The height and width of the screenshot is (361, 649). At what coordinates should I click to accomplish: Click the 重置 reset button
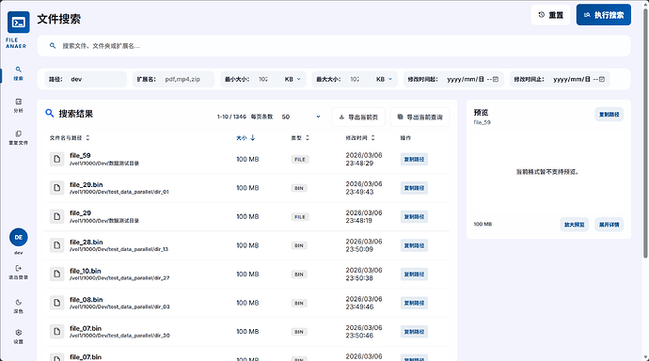[x=550, y=15]
